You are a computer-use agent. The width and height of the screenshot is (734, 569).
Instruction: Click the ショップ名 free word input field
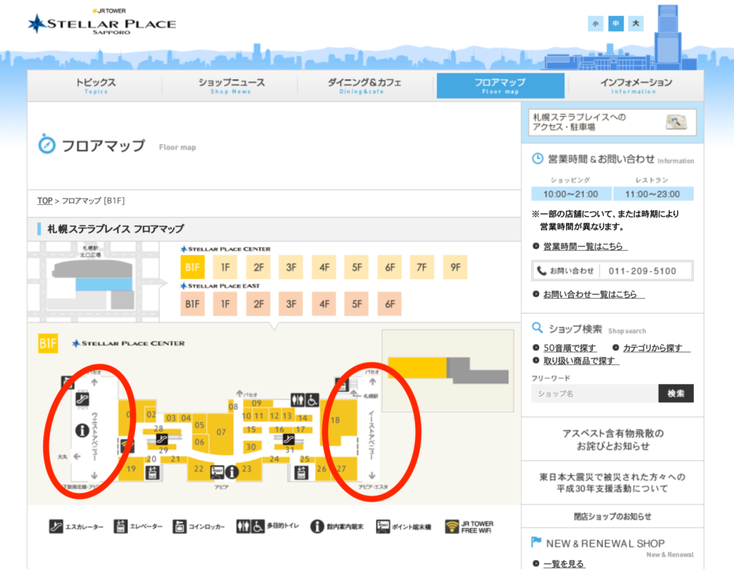(594, 393)
